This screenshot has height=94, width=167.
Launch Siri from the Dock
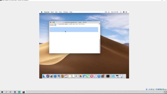coord(48,76)
